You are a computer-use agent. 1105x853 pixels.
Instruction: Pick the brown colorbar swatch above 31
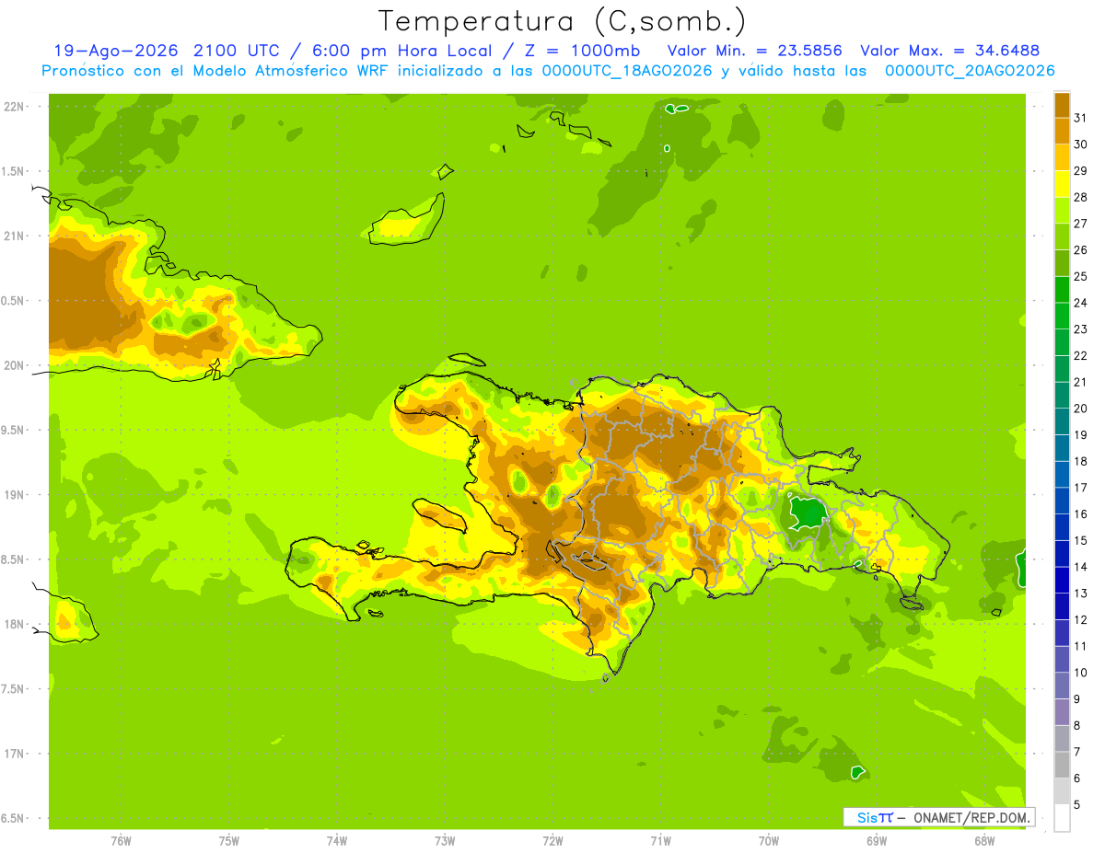click(x=1062, y=105)
